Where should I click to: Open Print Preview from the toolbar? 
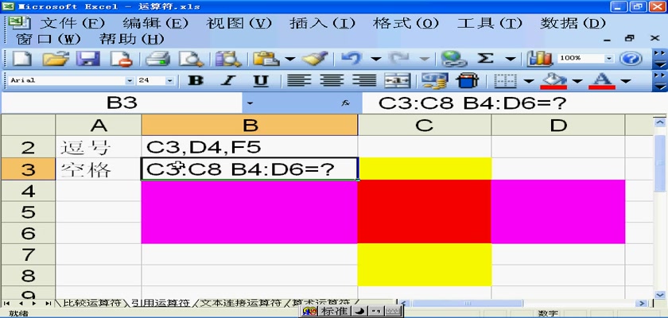(191, 59)
